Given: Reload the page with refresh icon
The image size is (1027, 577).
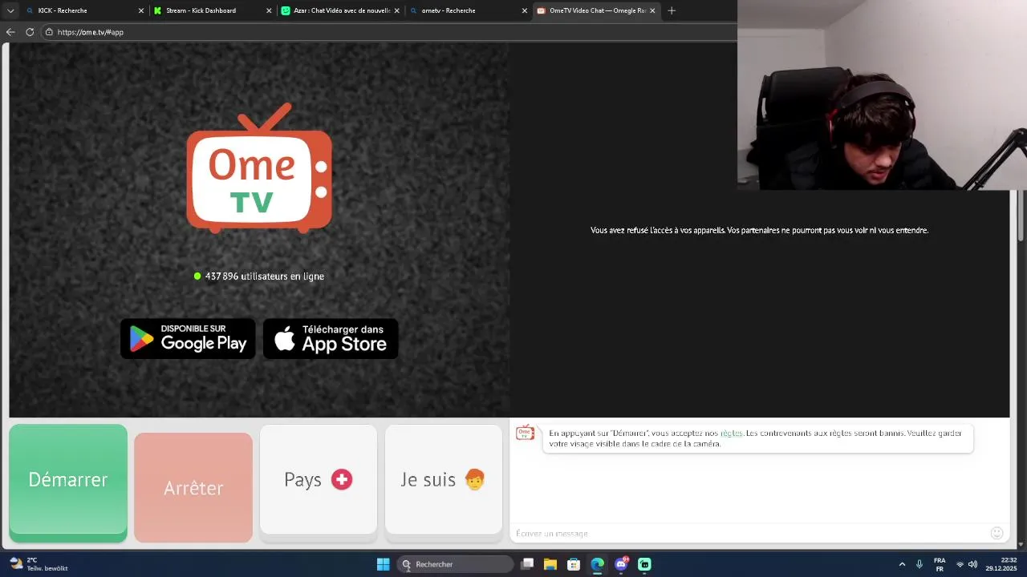Looking at the screenshot, I should coord(30,32).
